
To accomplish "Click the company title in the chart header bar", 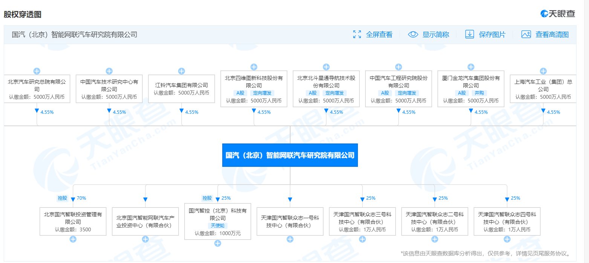I will pyautogui.click(x=75, y=35).
